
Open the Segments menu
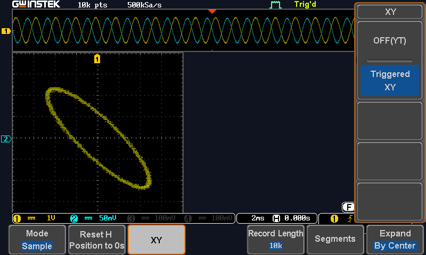click(x=335, y=239)
